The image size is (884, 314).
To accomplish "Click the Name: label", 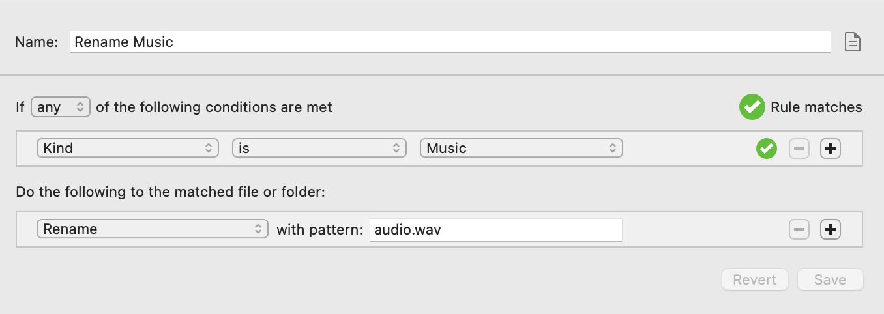I will click(37, 42).
